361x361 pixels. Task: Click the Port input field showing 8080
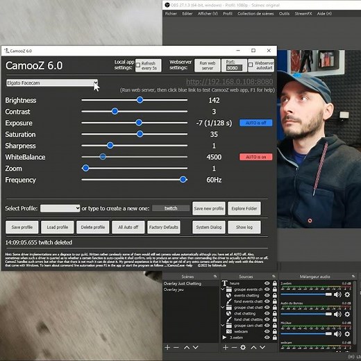234,67
